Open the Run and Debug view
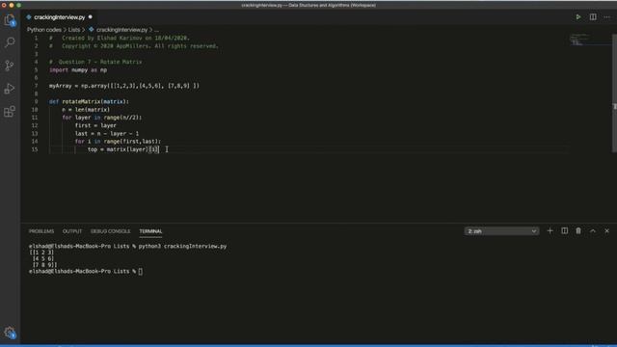Screen dimensions: 617x347 pos(10,89)
